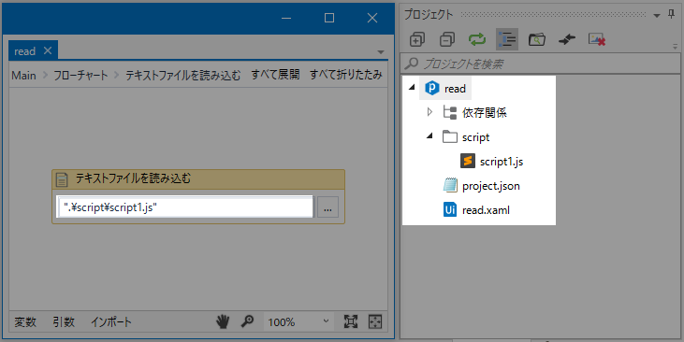Expand the 依存関係 node
The image size is (684, 342).
(x=429, y=112)
